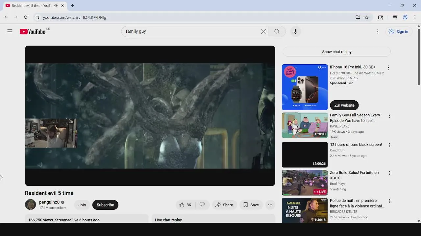Viewport: 421px width, 236px height.
Task: Click the scrollbar down arrow
Action: coord(419,221)
